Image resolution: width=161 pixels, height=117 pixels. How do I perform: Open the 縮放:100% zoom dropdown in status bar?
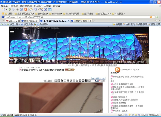(x=153, y=115)
